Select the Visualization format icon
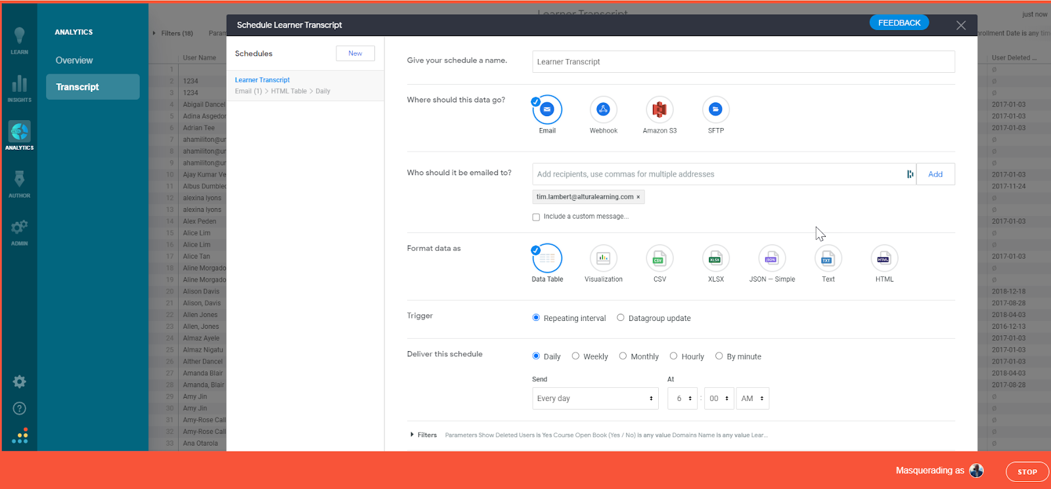The width and height of the screenshot is (1051, 489). 603,259
